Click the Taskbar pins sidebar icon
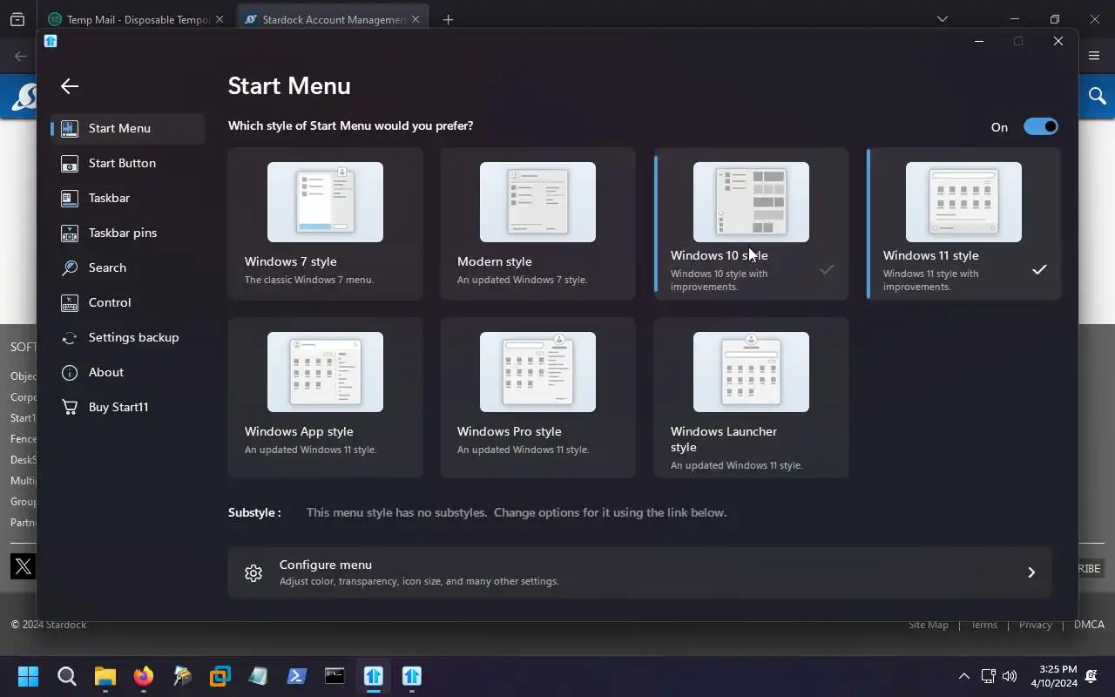Viewport: 1115px width, 697px height. coord(70,233)
